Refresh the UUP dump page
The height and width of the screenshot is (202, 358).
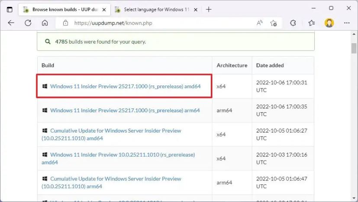pos(28,23)
